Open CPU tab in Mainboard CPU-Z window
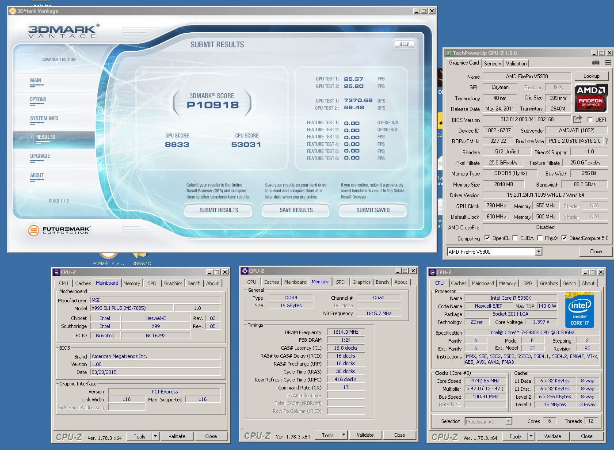Image resolution: width=614 pixels, height=450 pixels. [x=64, y=283]
